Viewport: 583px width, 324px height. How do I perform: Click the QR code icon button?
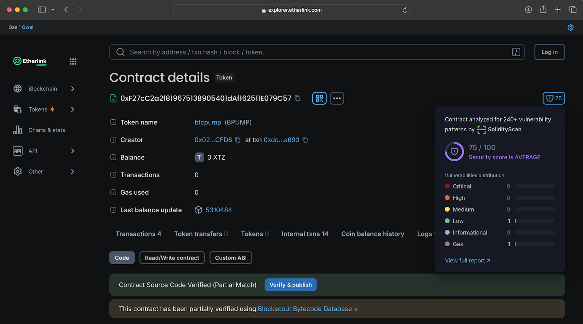(319, 98)
